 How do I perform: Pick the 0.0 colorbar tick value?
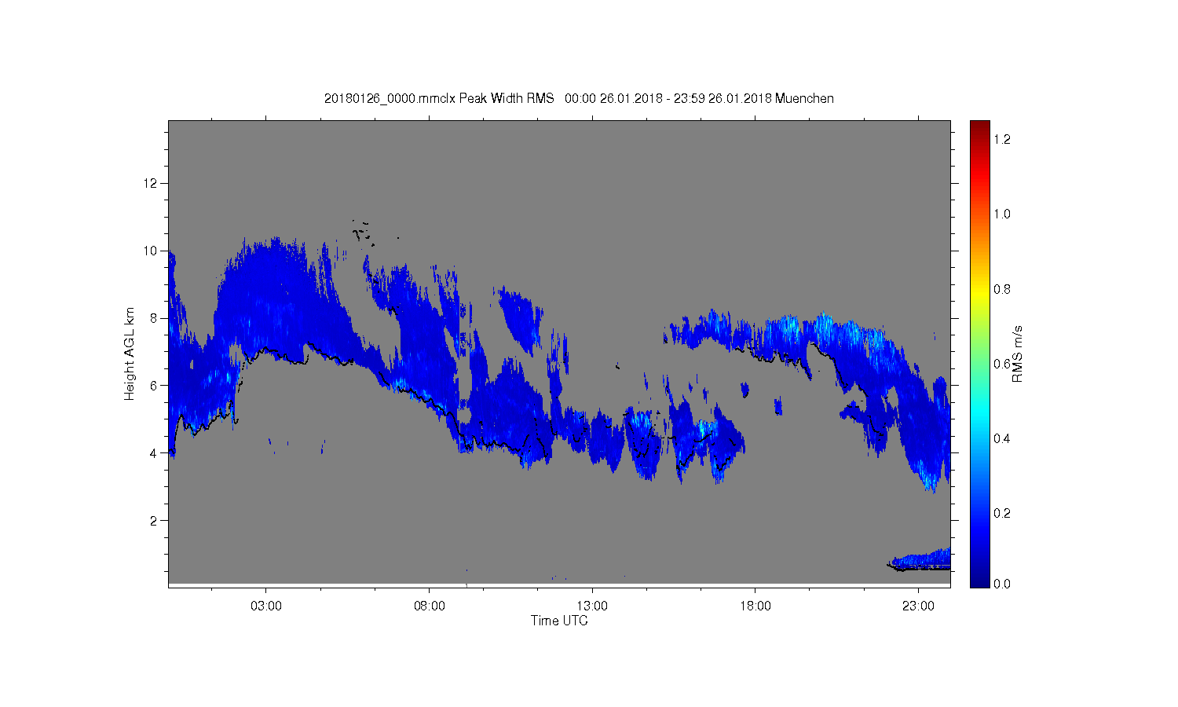[x=1001, y=584]
